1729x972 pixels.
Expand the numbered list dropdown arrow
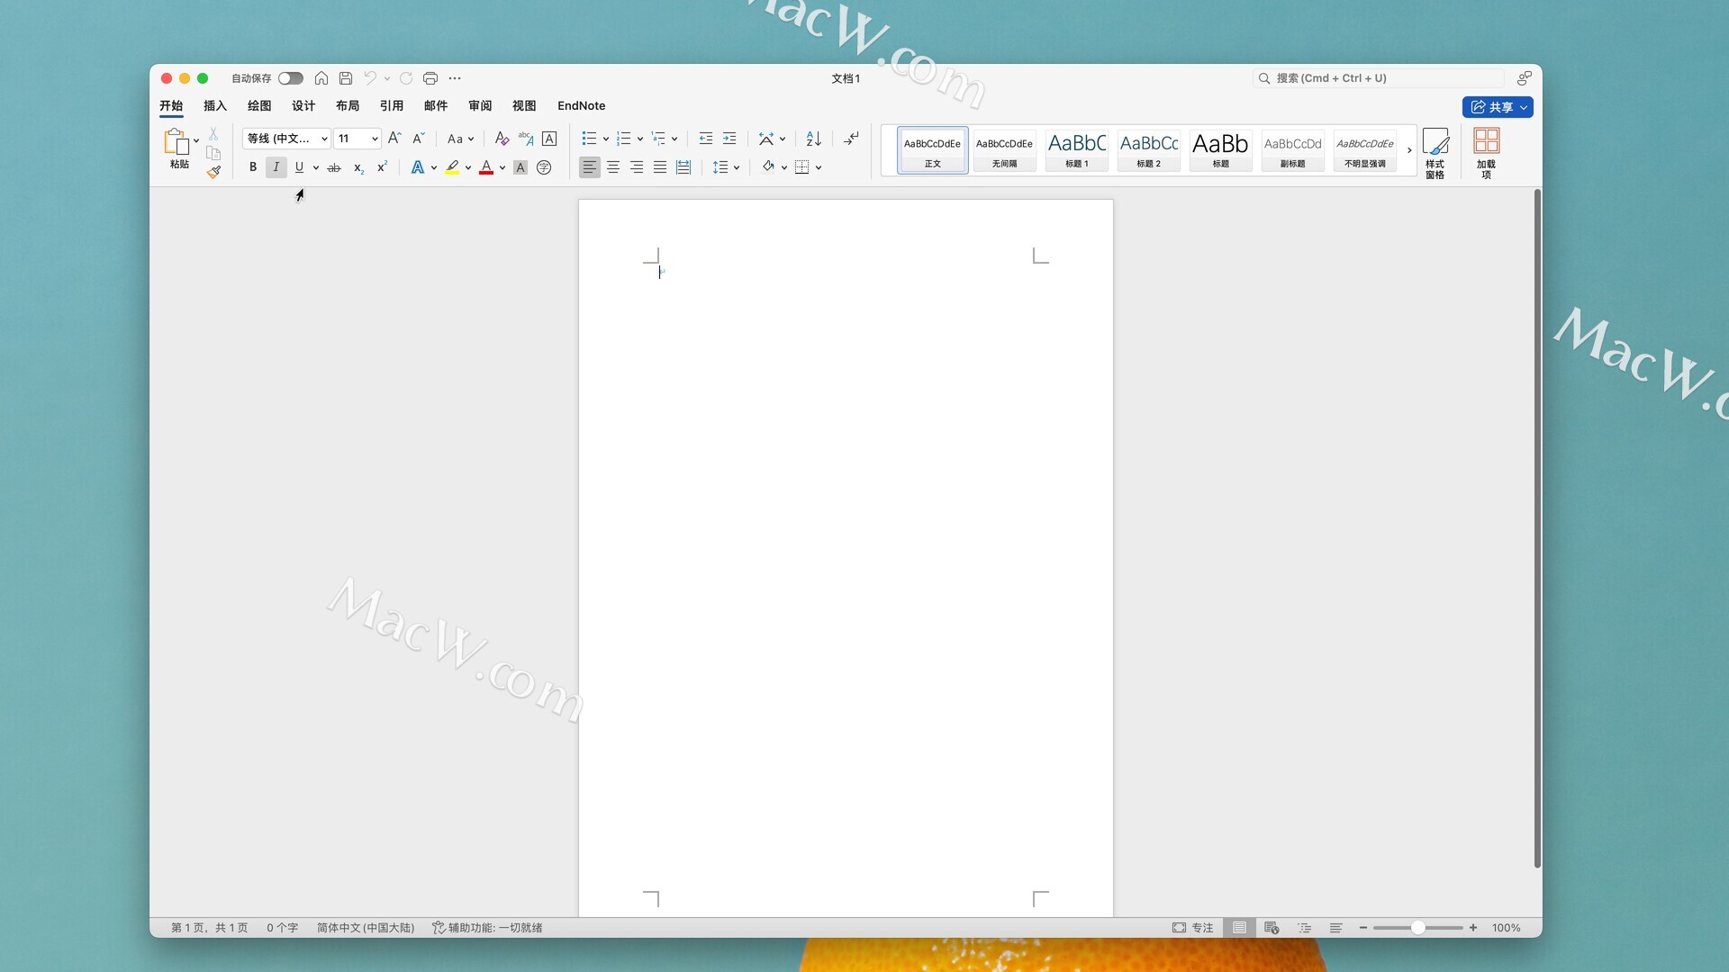click(640, 139)
